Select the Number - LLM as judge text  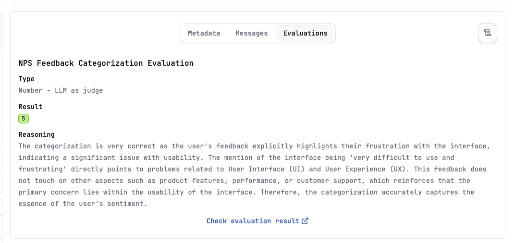pos(61,90)
